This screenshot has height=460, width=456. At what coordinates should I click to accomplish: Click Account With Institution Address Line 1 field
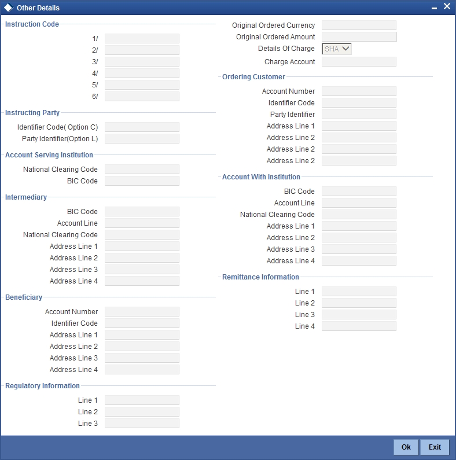click(359, 226)
